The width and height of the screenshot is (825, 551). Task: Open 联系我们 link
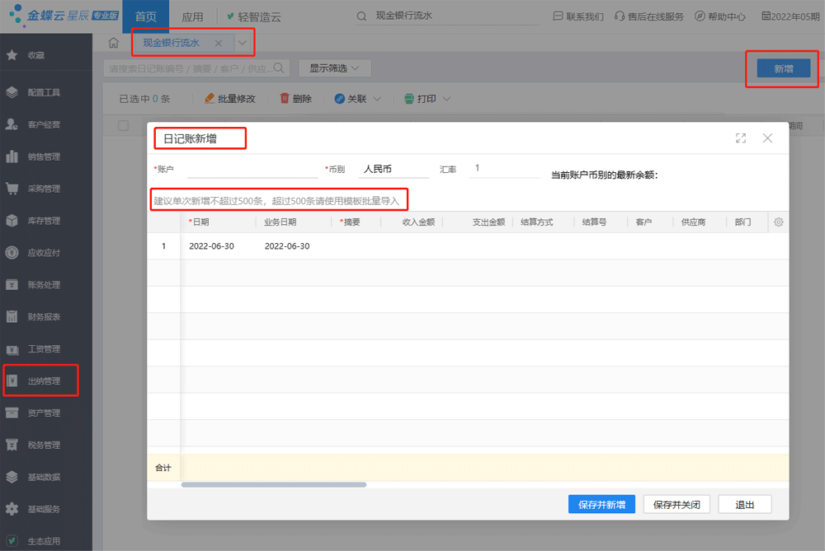(578, 16)
